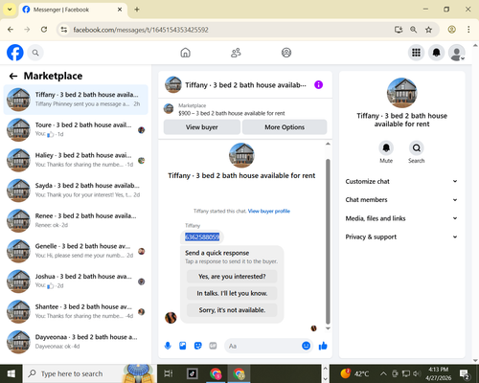Expand Privacy & support section

(x=401, y=237)
